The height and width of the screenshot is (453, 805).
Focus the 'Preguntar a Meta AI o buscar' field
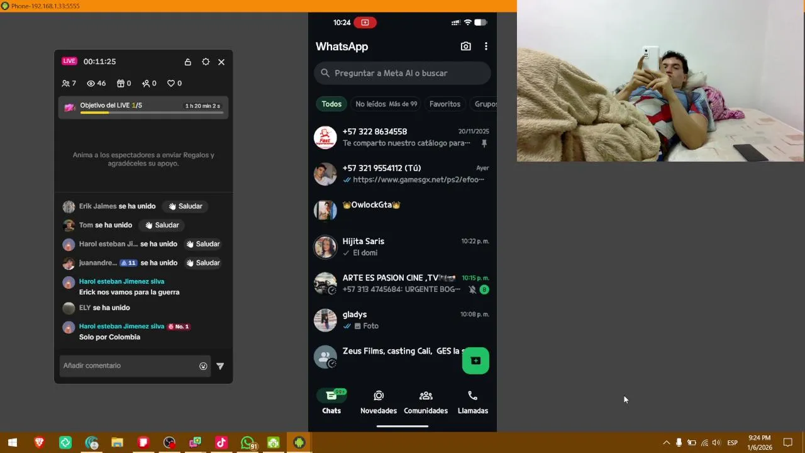pyautogui.click(x=402, y=73)
